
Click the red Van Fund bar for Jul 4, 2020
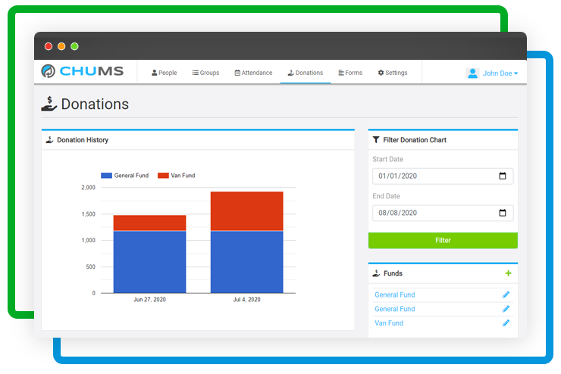point(246,211)
